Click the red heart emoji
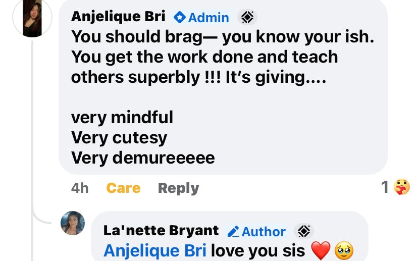This screenshot has width=418, height=261. 321,250
